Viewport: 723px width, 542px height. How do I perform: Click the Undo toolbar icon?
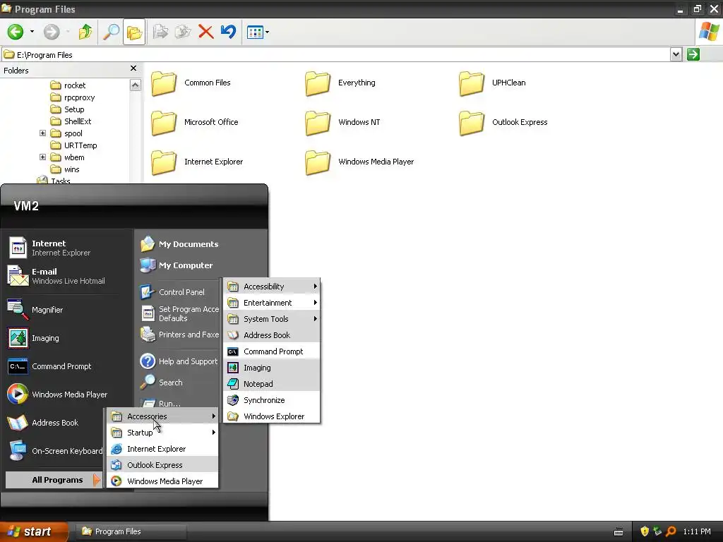[x=228, y=32]
